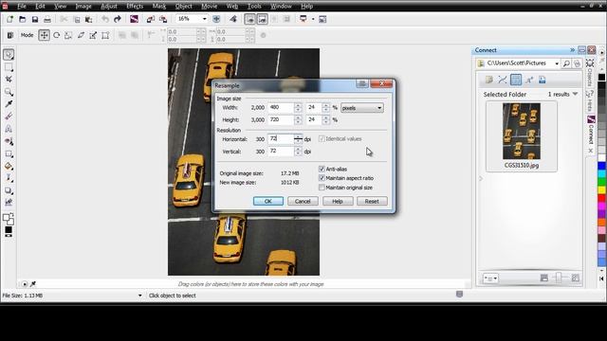Click the Open file folder icon
Viewport: 607px width, 341px height.
pyautogui.click(x=23, y=19)
